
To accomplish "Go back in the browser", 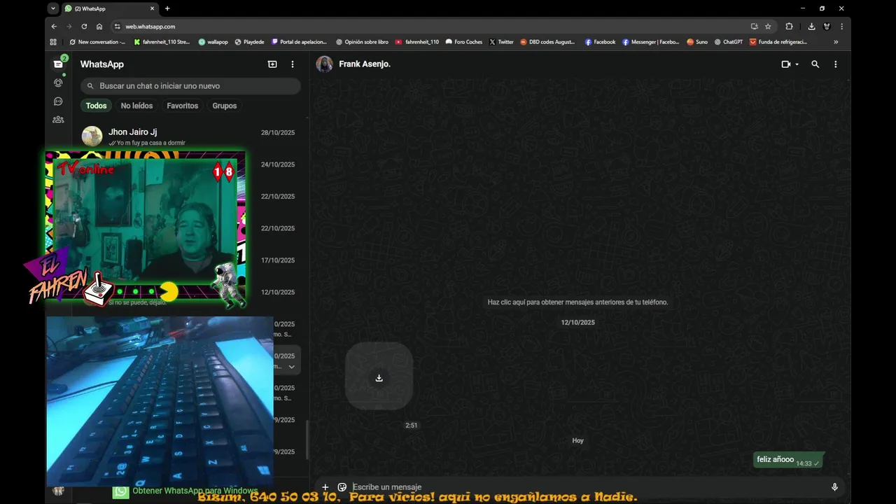I will pos(54,27).
